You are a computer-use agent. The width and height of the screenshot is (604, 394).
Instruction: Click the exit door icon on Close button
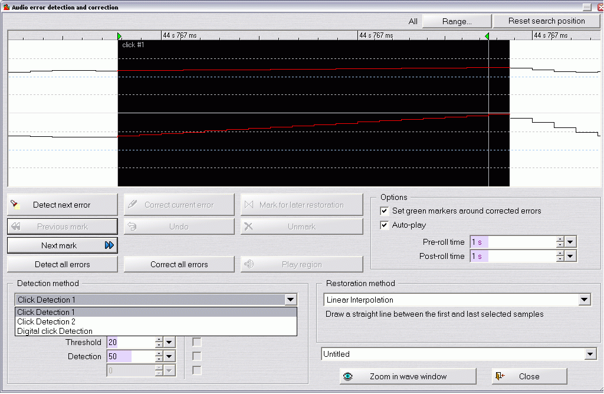tap(500, 376)
